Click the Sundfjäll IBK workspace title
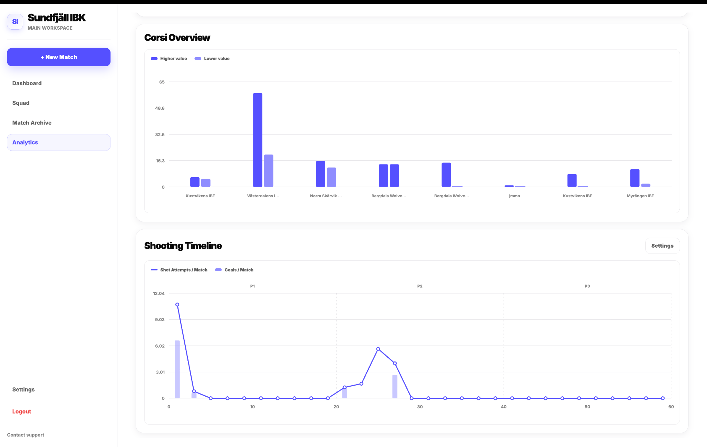 click(57, 18)
